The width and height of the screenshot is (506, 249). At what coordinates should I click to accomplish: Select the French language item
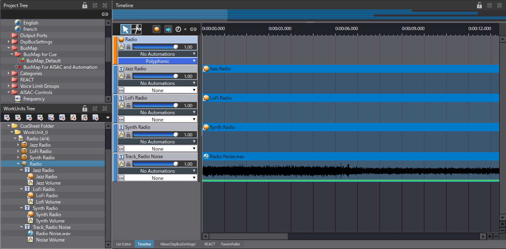click(x=30, y=29)
